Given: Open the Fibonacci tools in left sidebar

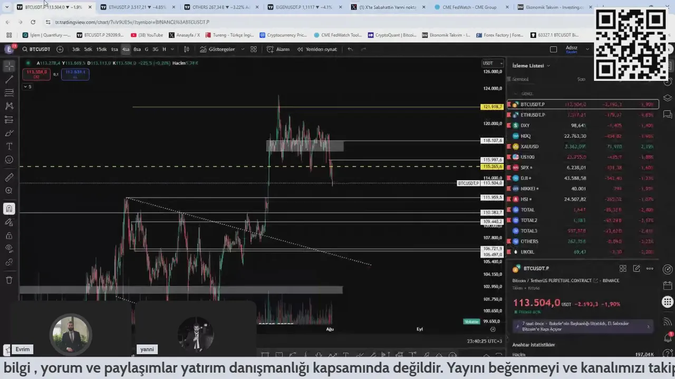Looking at the screenshot, I should 9,93.
